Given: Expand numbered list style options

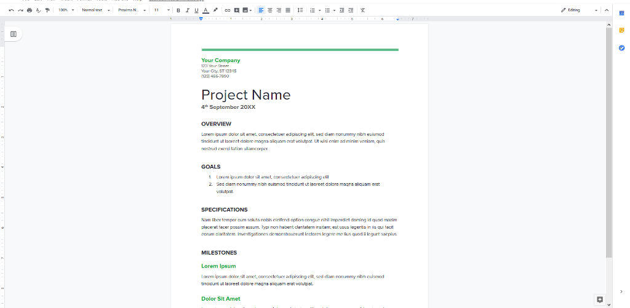Looking at the screenshot, I should [x=320, y=10].
